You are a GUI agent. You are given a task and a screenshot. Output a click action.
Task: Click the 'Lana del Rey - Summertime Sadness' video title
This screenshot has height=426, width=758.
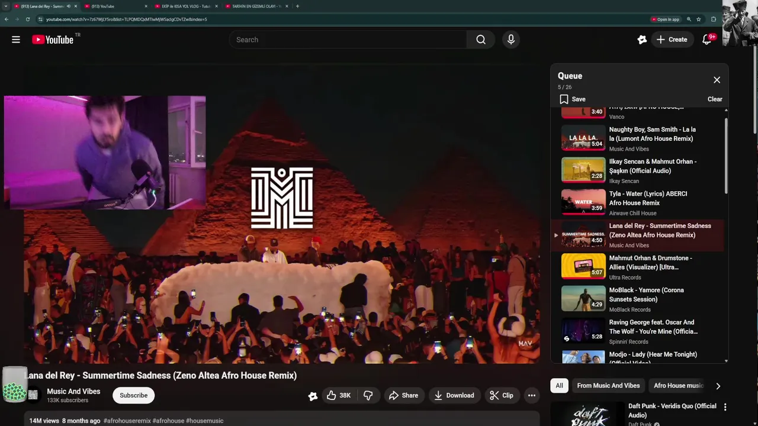(x=160, y=375)
